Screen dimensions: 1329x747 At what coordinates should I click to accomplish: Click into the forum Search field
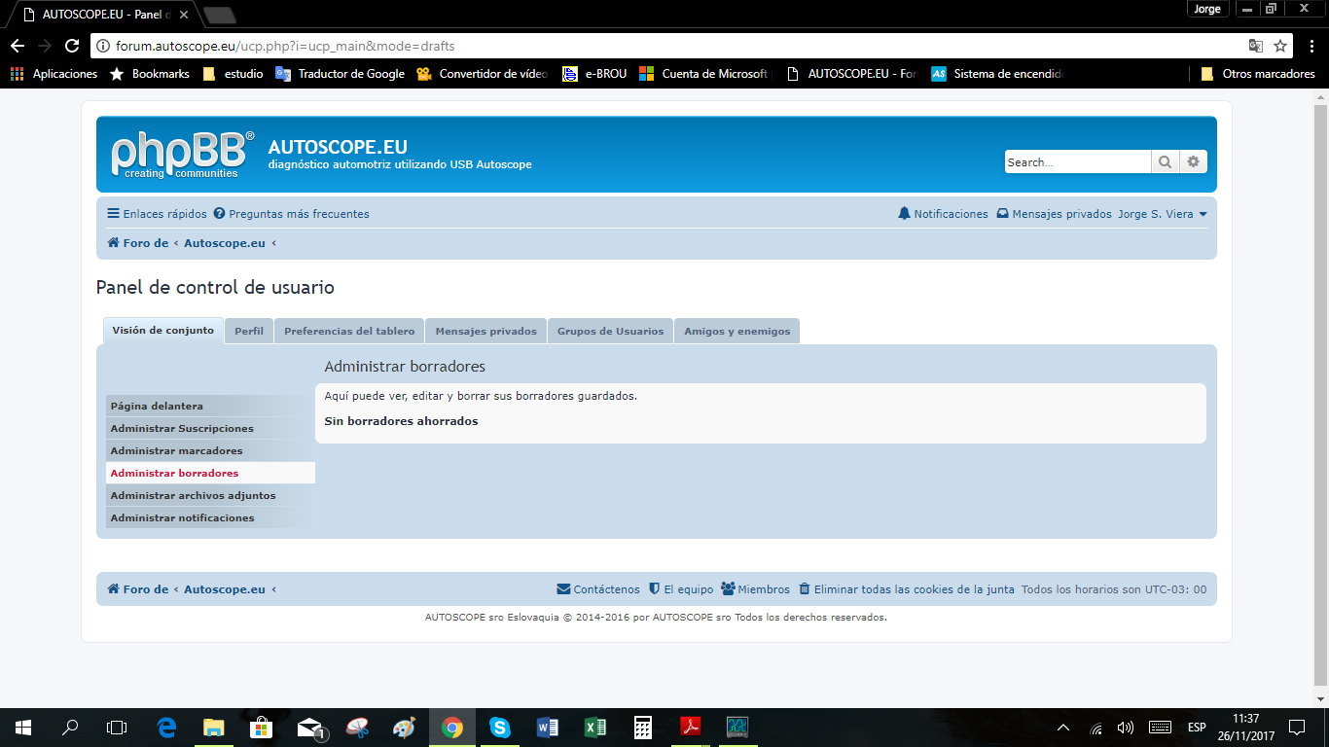1076,162
